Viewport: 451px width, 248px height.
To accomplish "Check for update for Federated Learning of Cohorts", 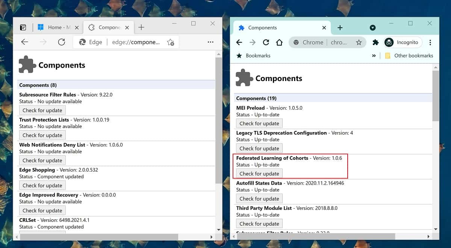I will pos(259,173).
